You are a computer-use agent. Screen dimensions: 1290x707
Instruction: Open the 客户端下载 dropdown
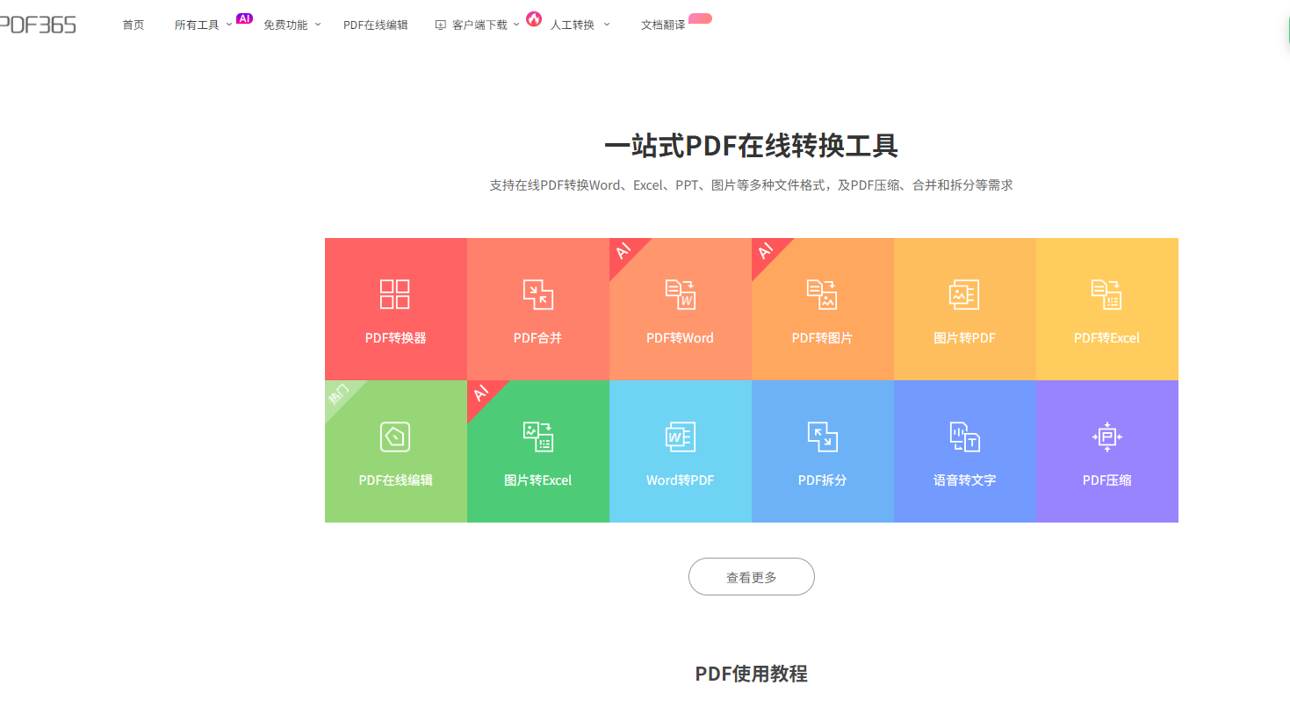coord(516,25)
